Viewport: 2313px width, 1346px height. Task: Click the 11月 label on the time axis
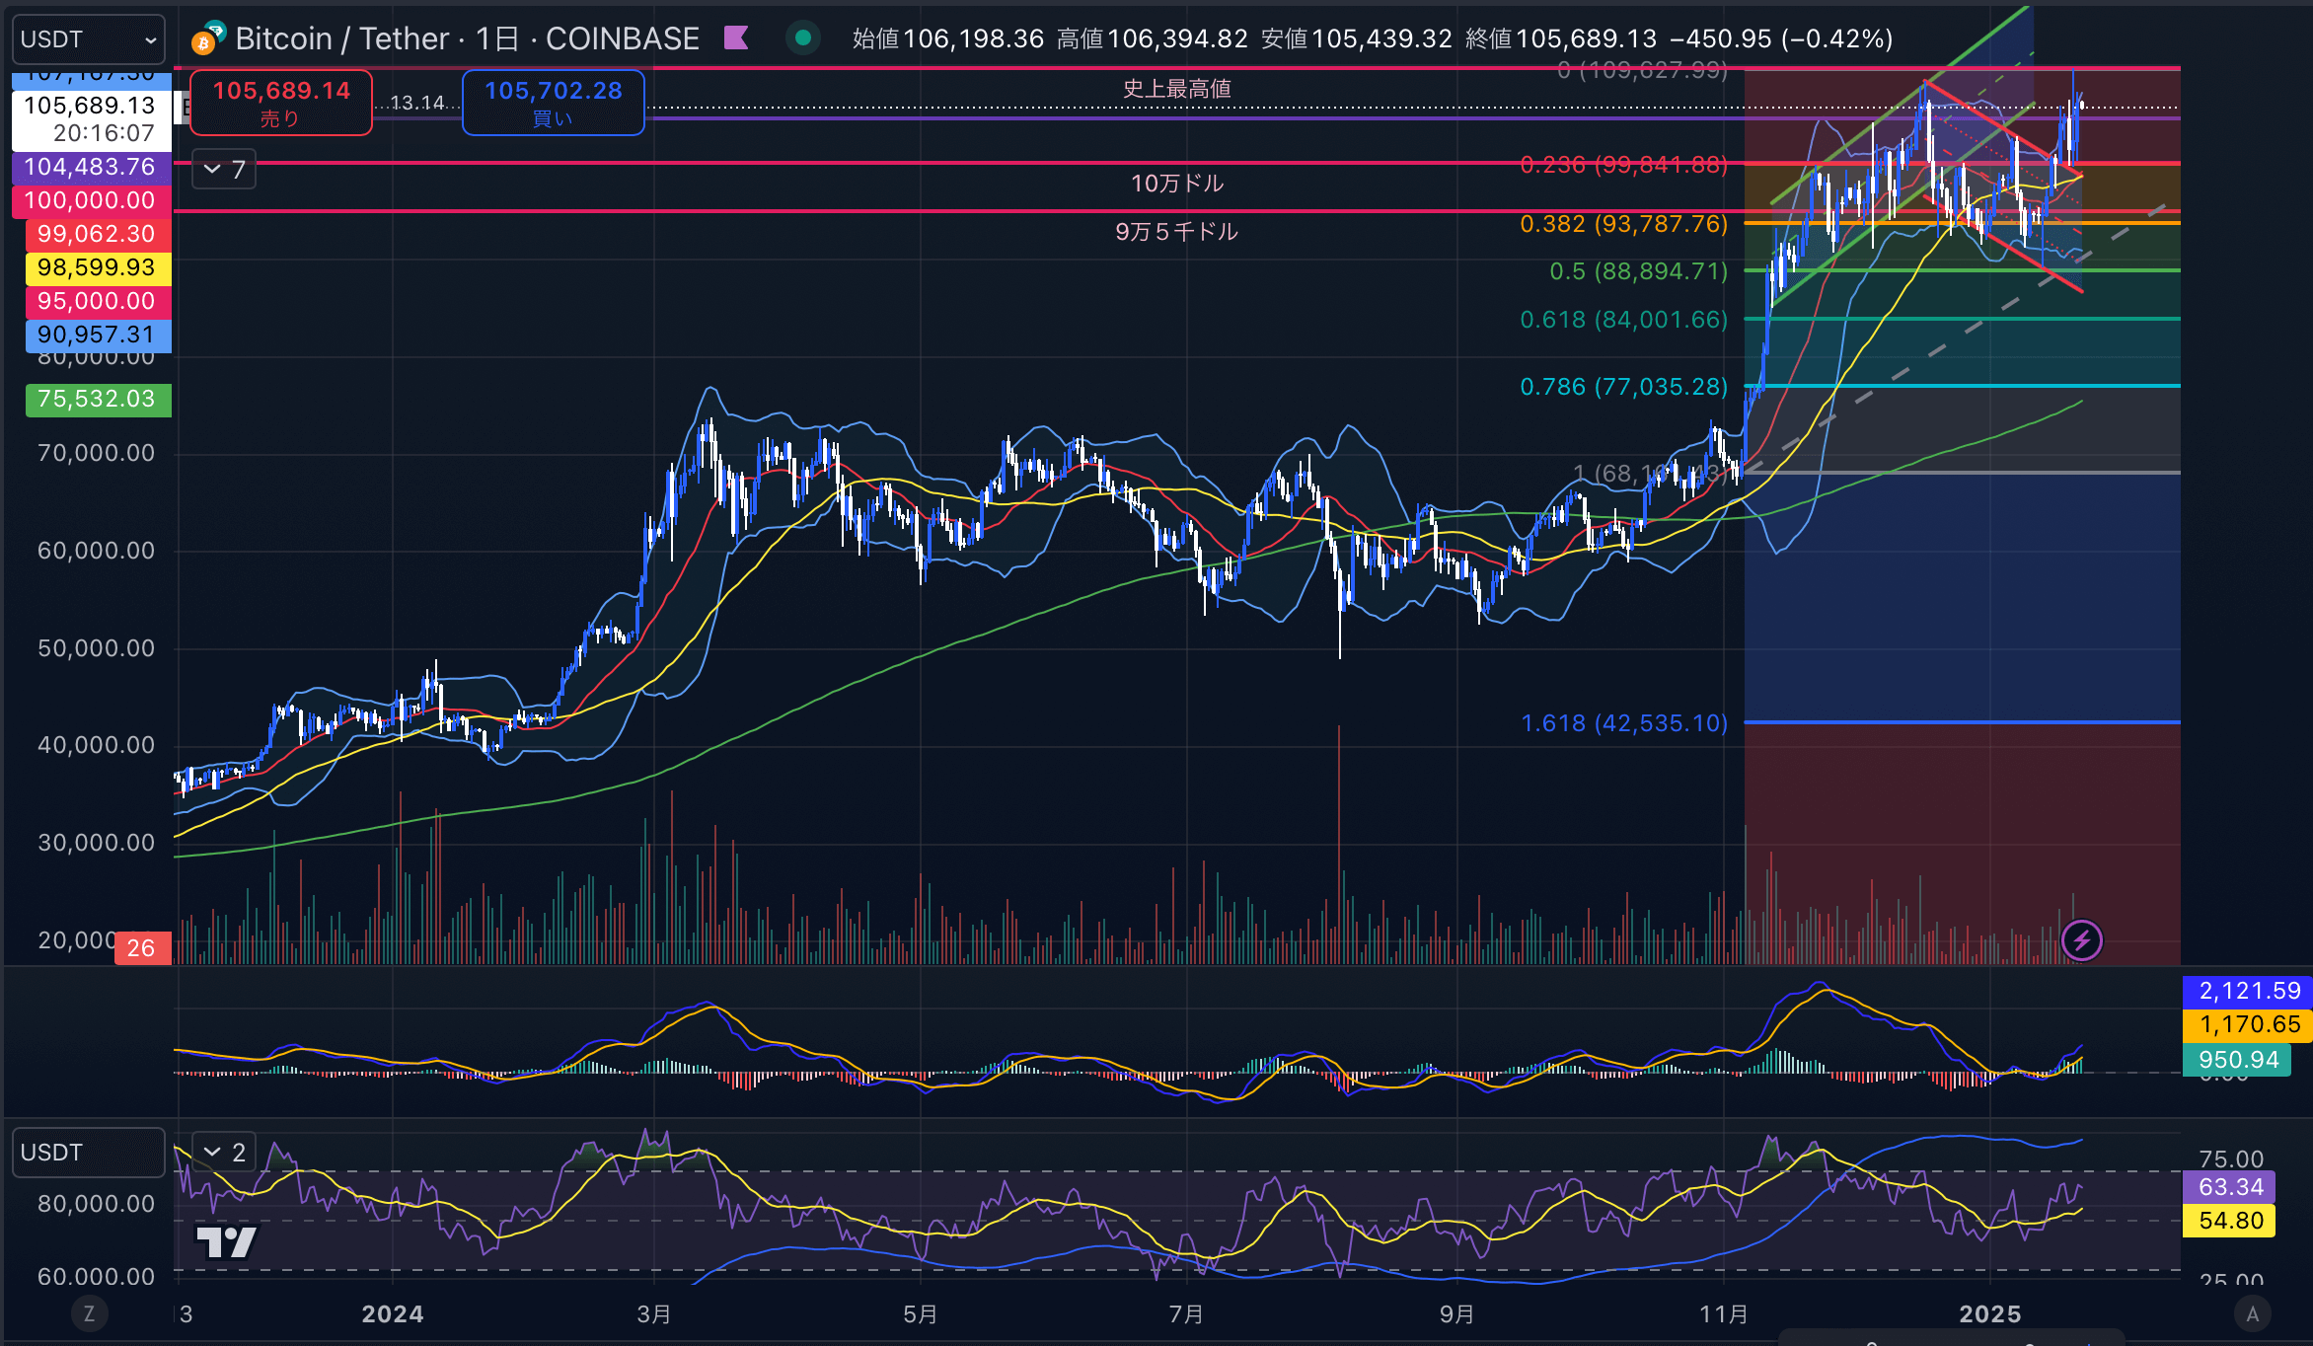(x=1724, y=1314)
